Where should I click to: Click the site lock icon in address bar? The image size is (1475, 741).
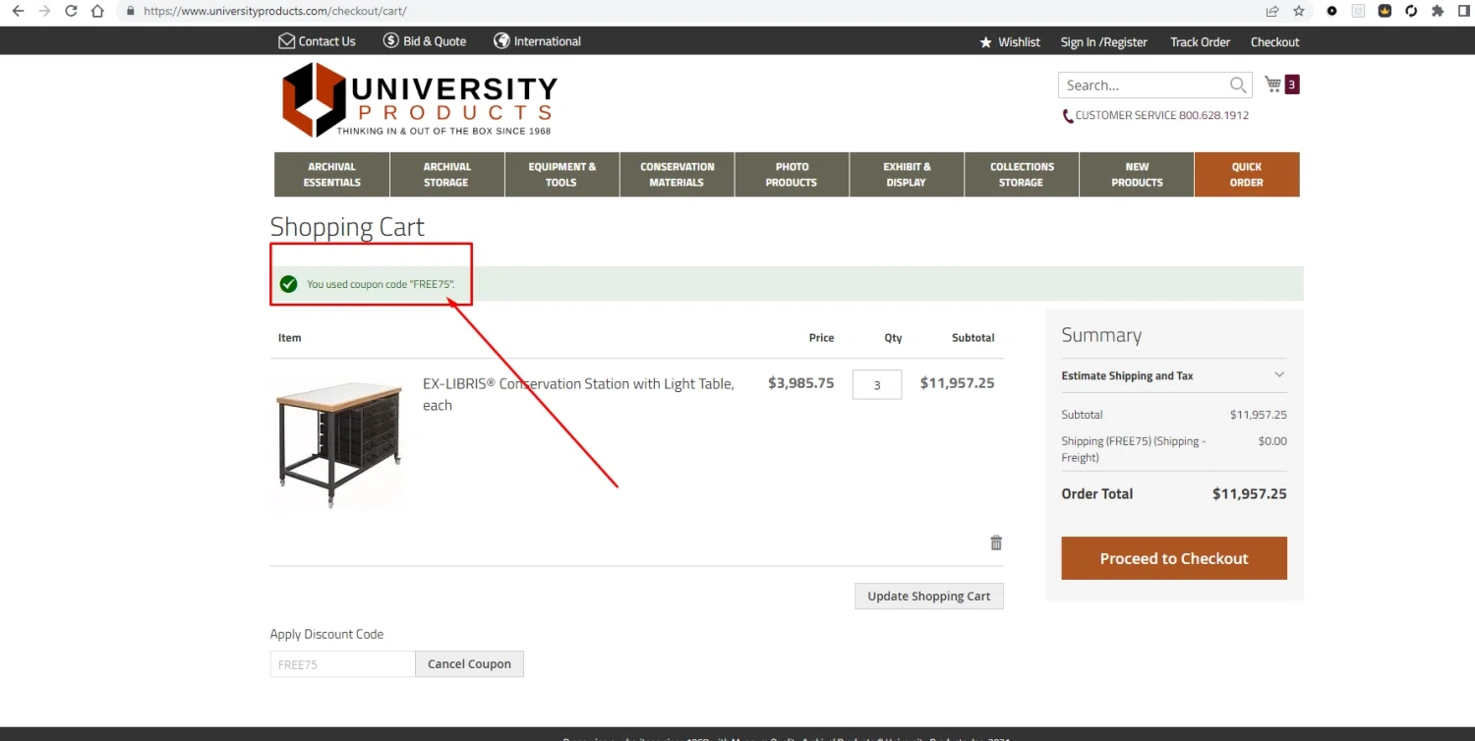point(130,11)
